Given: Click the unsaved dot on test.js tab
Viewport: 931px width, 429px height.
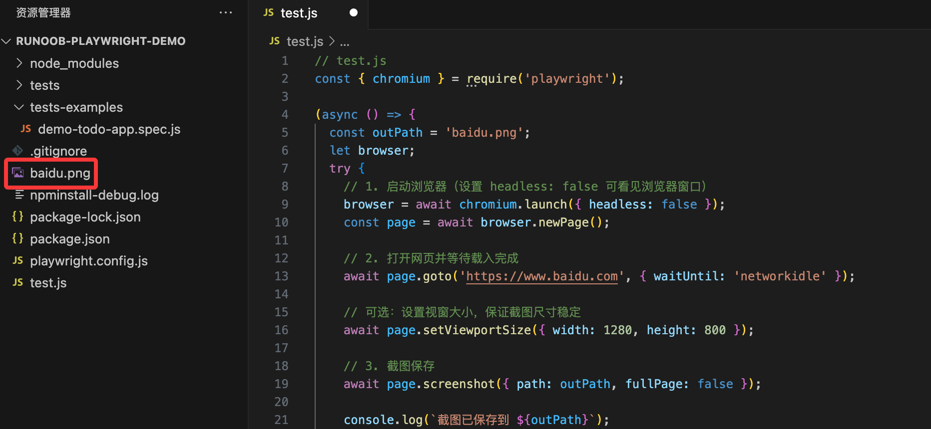Looking at the screenshot, I should (354, 12).
